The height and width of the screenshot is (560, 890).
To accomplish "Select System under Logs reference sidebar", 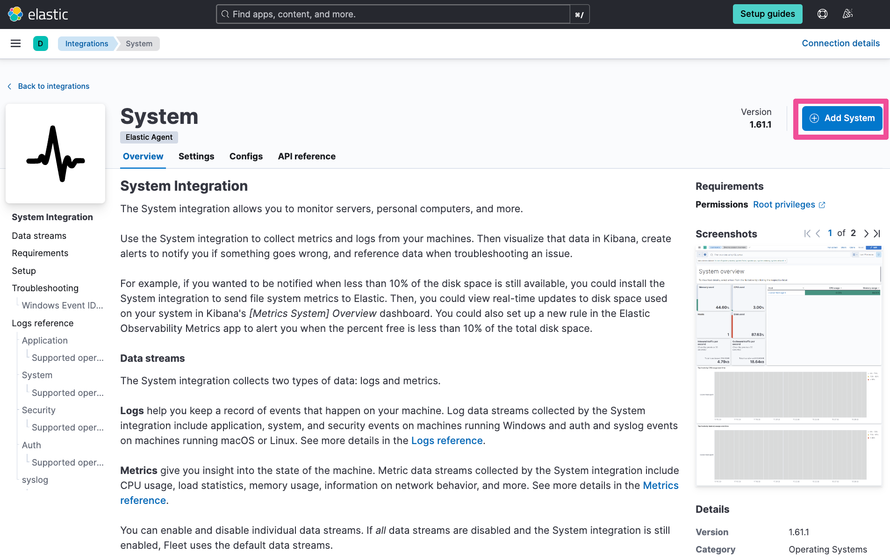I will tap(37, 375).
